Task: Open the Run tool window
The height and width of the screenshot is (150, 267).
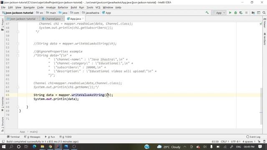Action: (50, 137)
